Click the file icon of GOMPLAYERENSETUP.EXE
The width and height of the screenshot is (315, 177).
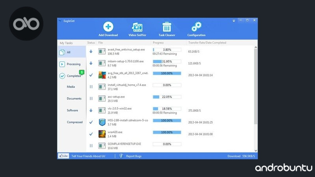click(102, 146)
